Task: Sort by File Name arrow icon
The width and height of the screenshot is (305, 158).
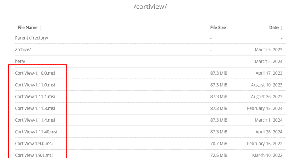Action: [41, 28]
